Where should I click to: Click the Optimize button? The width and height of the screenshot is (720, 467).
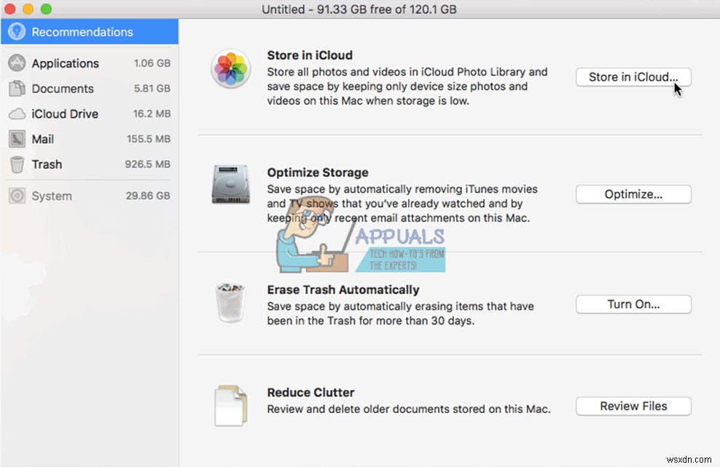[x=633, y=194]
